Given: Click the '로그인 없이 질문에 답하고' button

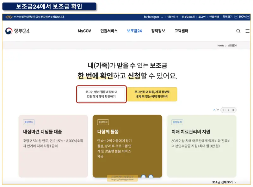Looking at the screenshot, I should pyautogui.click(x=101, y=94).
